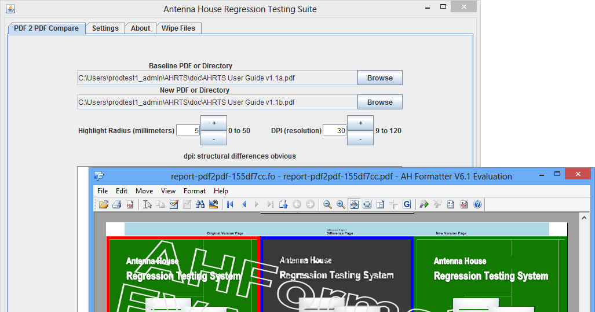
Task: Click the New PDF path field
Action: coord(217,102)
